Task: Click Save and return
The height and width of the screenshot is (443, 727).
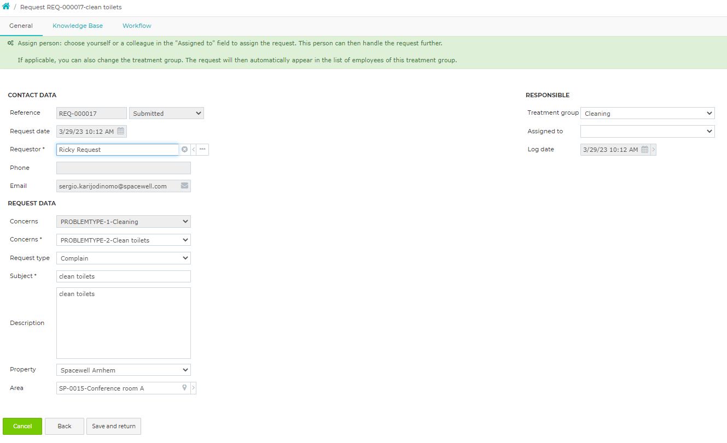Action: [x=114, y=426]
